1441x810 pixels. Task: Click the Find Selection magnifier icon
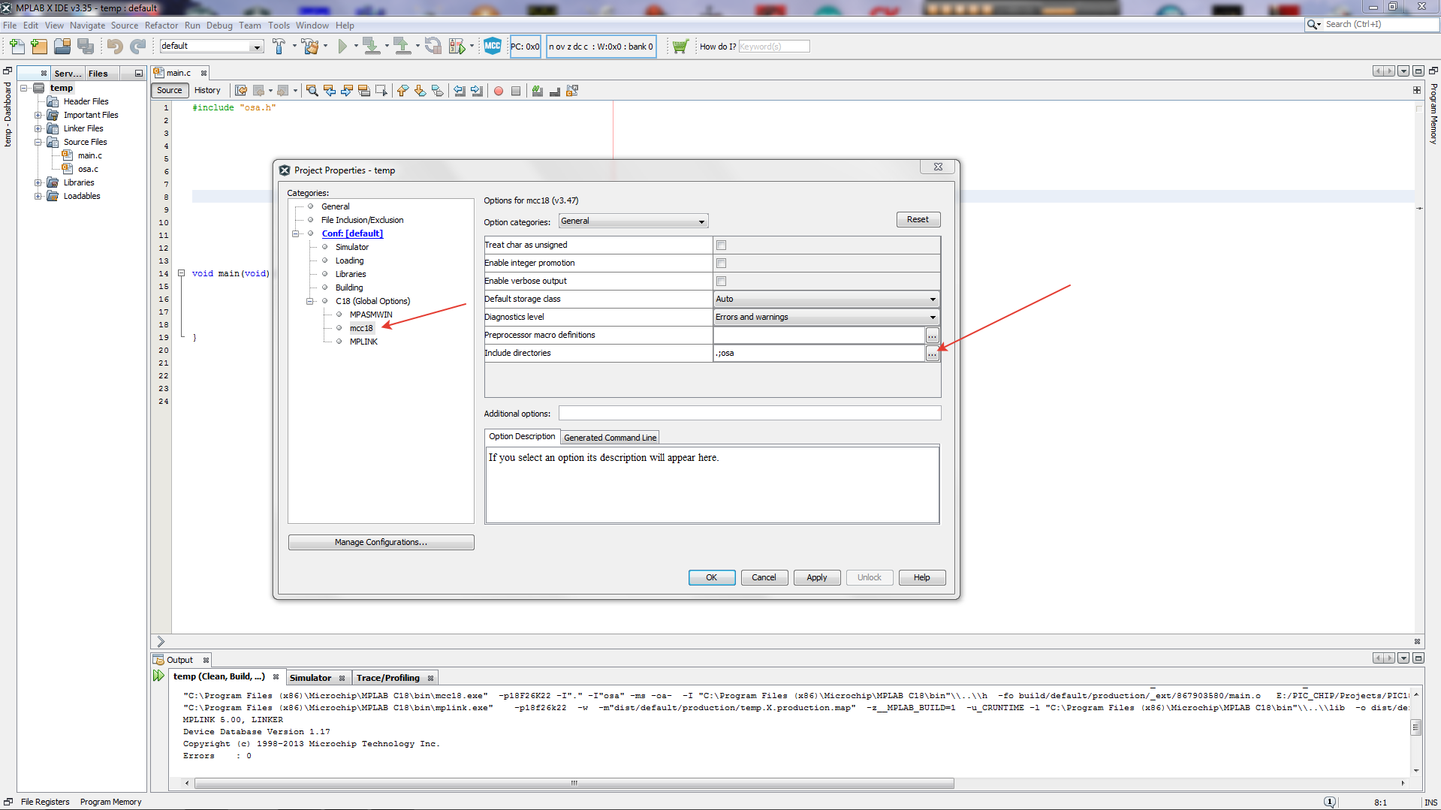point(312,91)
